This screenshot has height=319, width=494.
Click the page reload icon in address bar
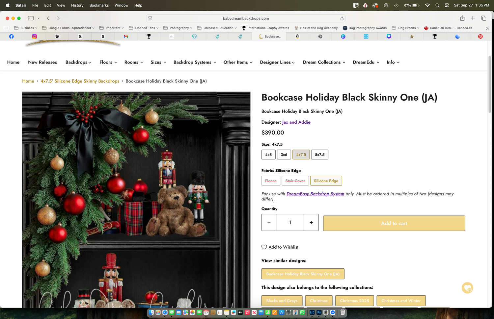(342, 18)
